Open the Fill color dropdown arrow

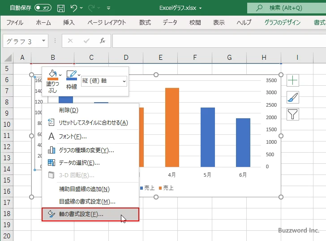click(60, 75)
